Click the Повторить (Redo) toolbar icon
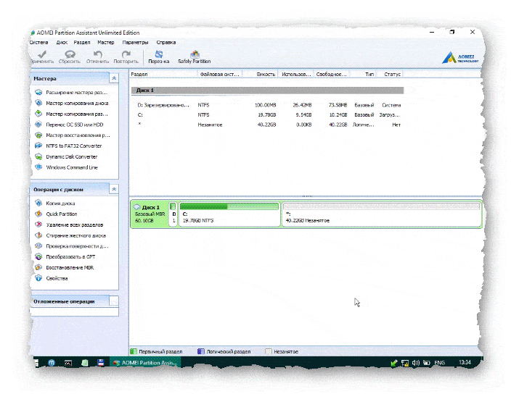 [126, 54]
